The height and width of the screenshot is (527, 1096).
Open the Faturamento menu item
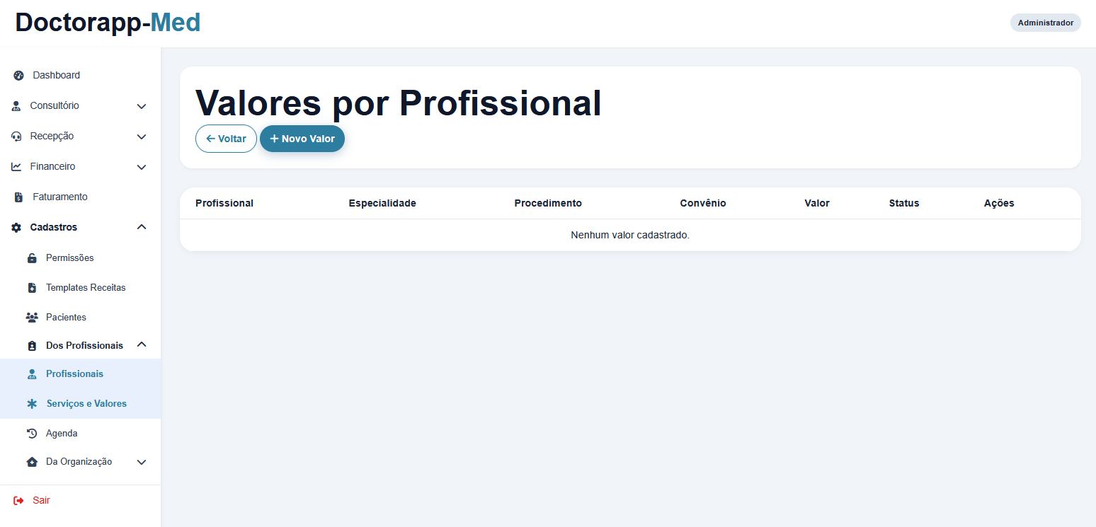click(81, 197)
